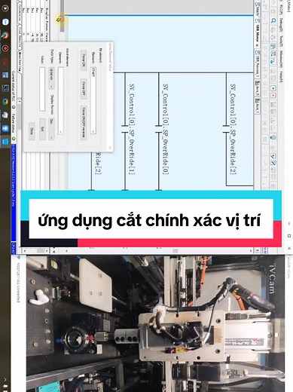Click the Force ON button in dialog
This screenshot has width=293, height=392.
tap(84, 60)
